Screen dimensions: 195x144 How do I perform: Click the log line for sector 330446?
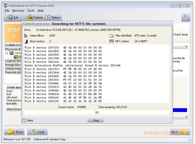63,83
